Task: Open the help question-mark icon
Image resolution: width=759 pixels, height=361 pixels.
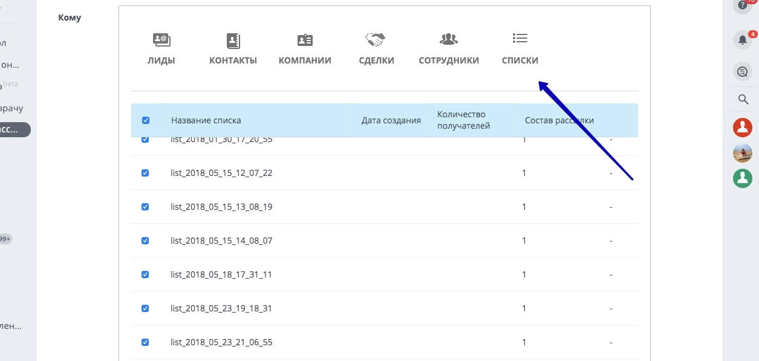Action: click(x=743, y=6)
